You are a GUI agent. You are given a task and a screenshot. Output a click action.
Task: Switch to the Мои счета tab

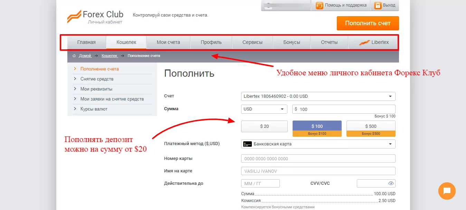[x=169, y=42]
